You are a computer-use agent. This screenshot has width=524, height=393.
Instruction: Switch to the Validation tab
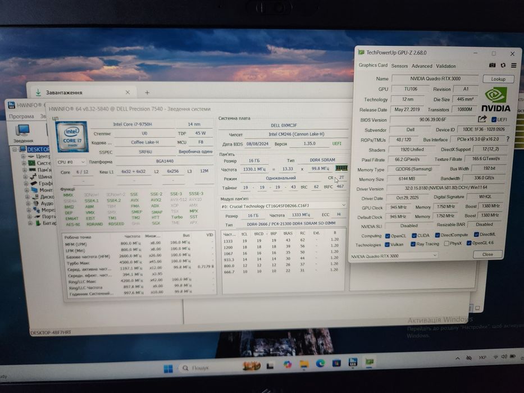pyautogui.click(x=446, y=66)
